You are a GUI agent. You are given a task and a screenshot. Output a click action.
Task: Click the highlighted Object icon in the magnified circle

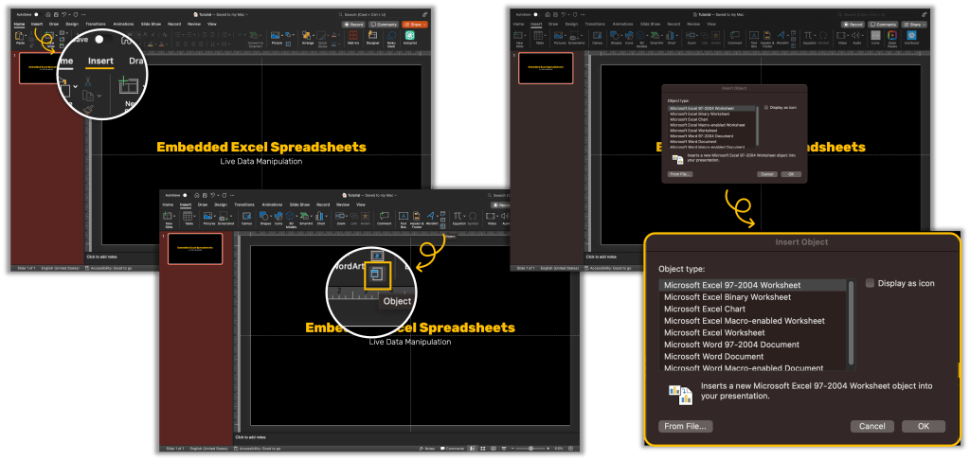coord(377,274)
